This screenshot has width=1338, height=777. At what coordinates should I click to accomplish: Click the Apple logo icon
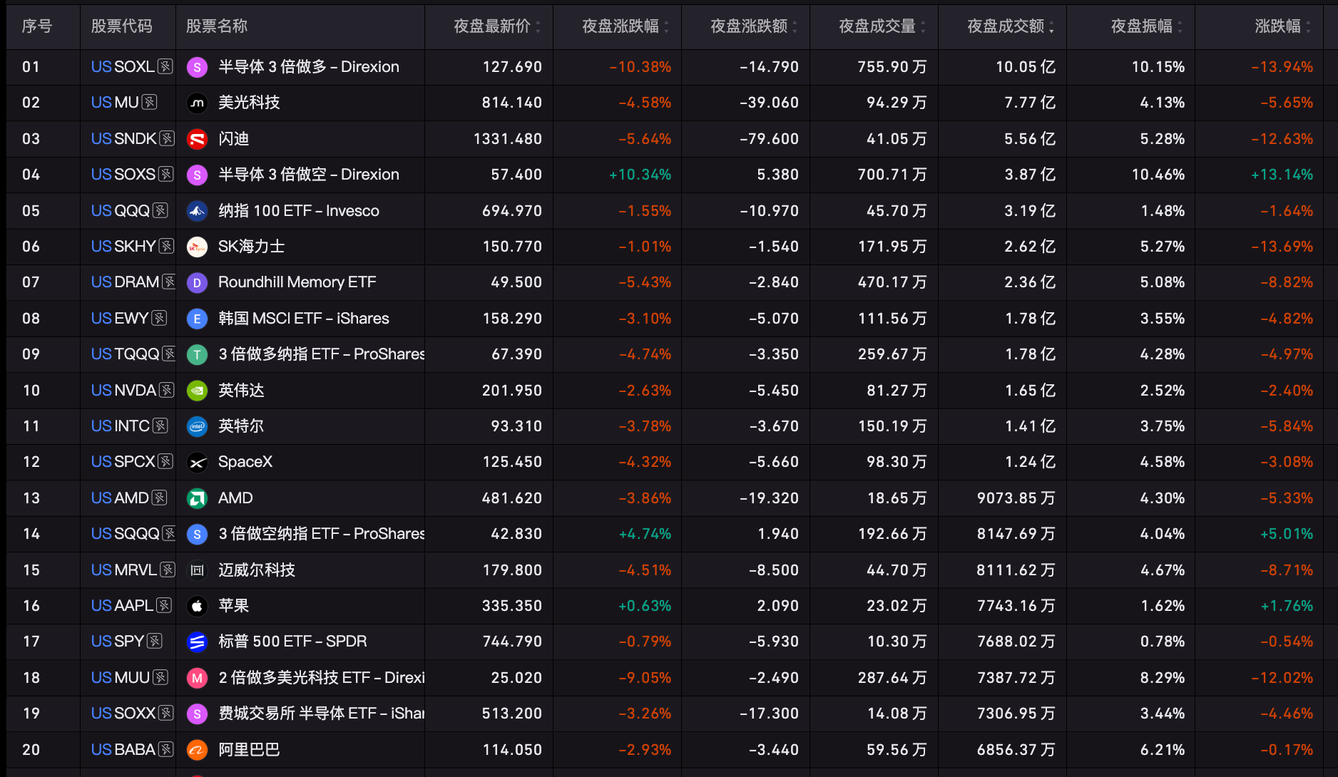(x=197, y=606)
